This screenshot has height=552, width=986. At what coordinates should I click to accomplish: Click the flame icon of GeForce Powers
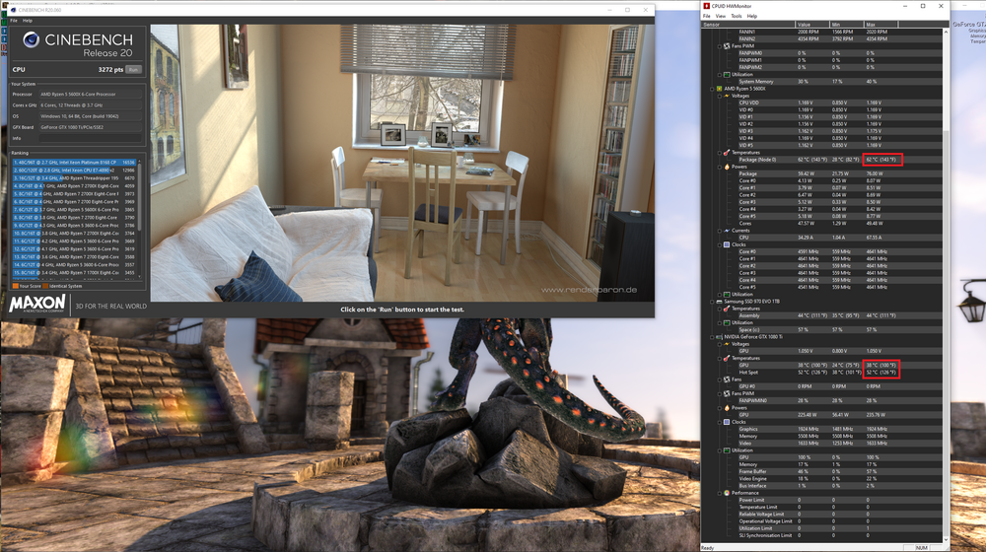point(727,407)
